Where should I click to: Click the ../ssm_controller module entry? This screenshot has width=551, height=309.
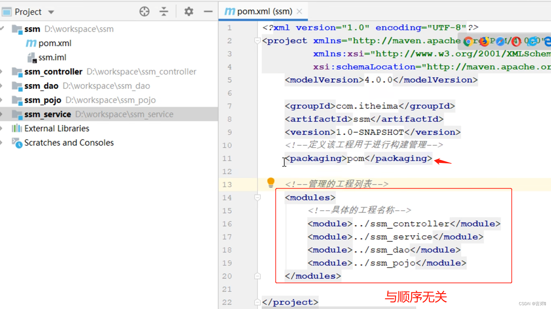tap(401, 224)
